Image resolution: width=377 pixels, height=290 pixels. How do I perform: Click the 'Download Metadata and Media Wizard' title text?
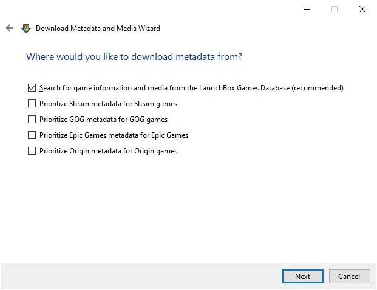(x=98, y=29)
